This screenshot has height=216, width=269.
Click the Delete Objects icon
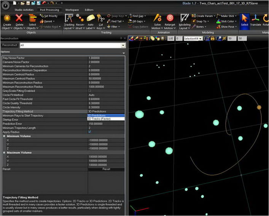click(19, 18)
